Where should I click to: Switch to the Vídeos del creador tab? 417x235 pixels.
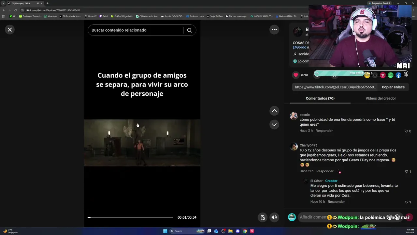point(381,98)
